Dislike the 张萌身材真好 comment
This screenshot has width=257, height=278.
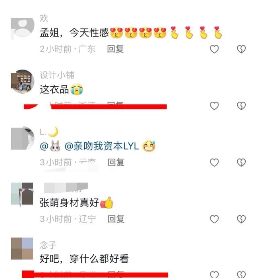coord(241,219)
